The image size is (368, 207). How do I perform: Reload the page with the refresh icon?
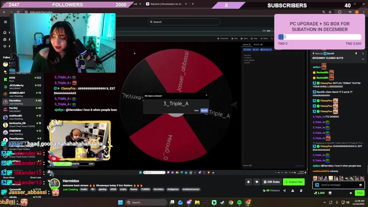18,12
